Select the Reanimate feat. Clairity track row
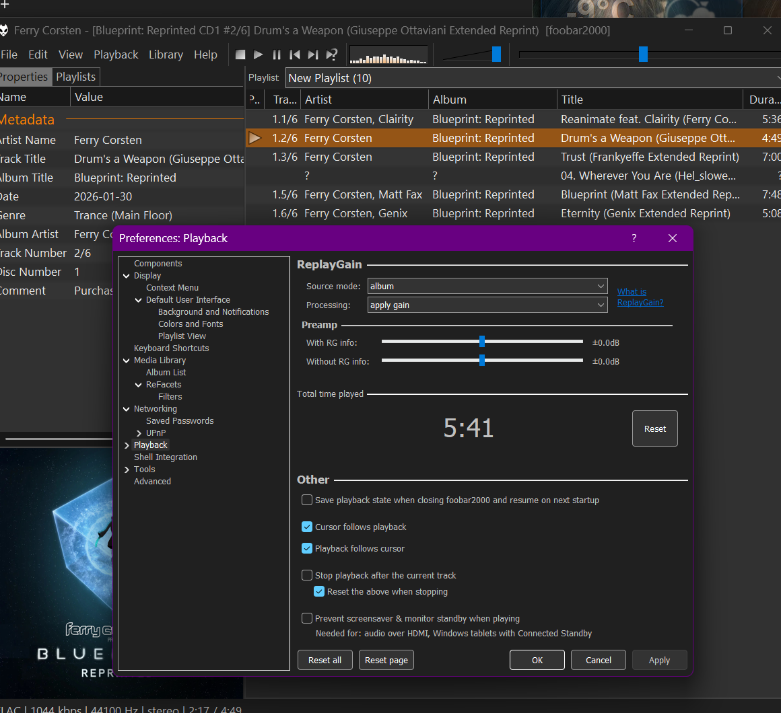 click(x=514, y=120)
